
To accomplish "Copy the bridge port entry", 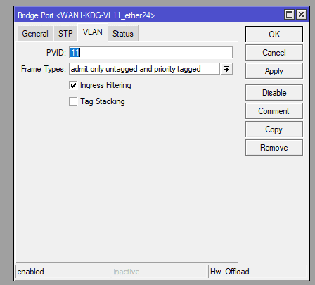I will point(274,129).
